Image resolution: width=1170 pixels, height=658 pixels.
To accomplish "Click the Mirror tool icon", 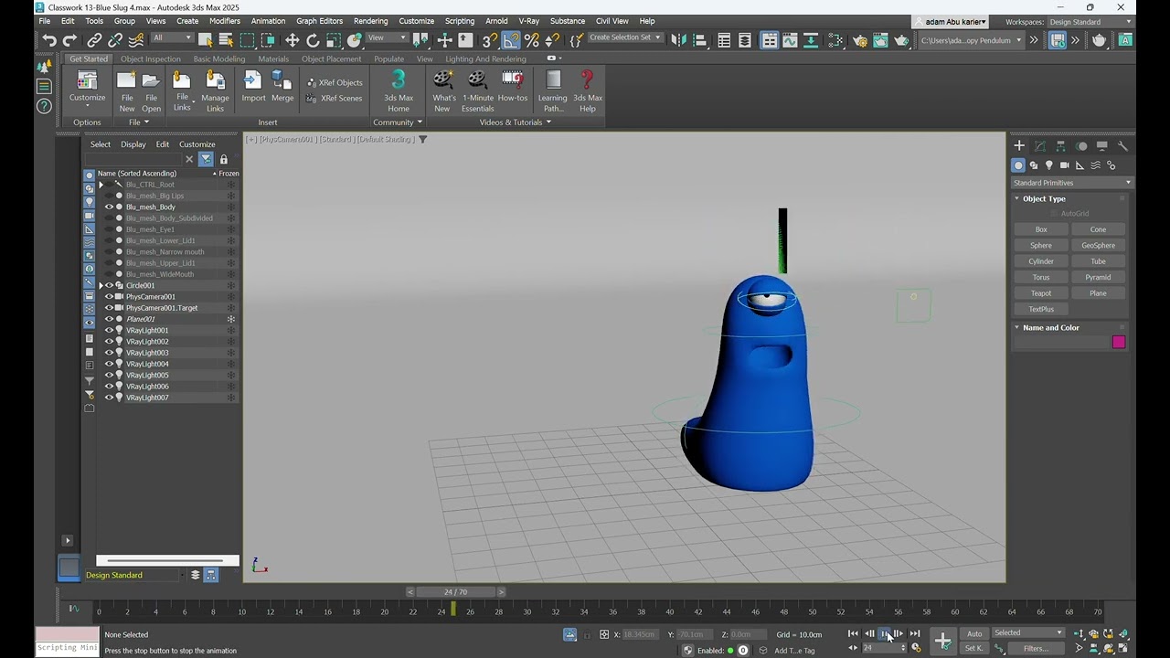I will point(678,40).
